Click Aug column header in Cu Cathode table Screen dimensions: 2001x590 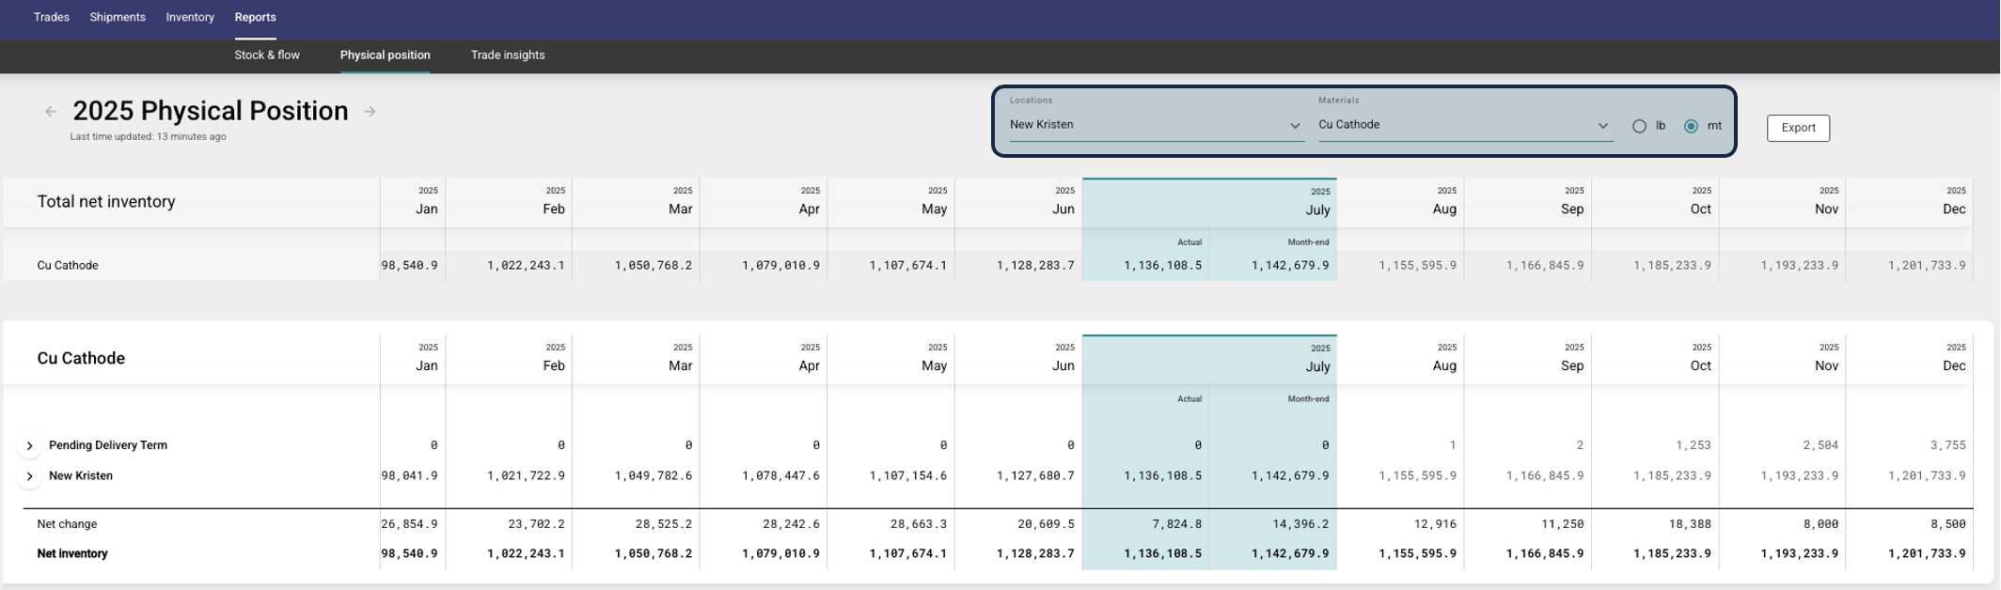[x=1443, y=365]
